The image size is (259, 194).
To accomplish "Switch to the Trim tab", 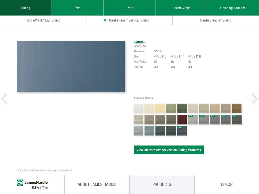I will coord(77,8).
